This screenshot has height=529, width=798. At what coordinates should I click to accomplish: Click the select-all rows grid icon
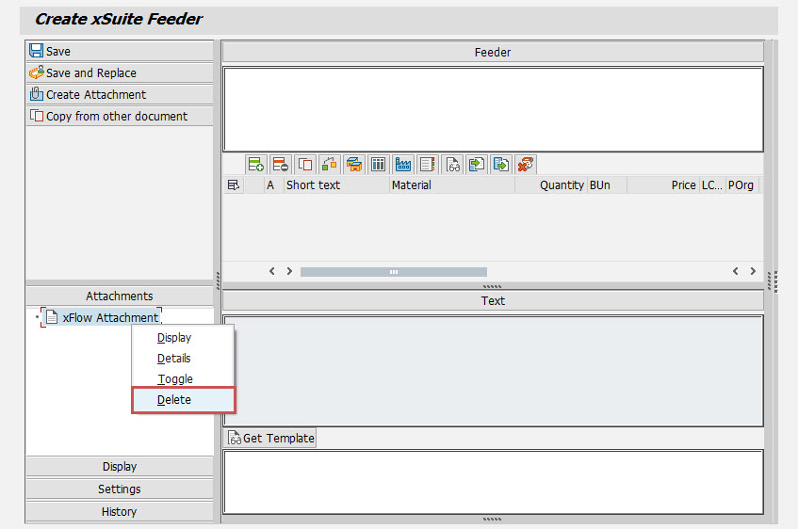(234, 185)
